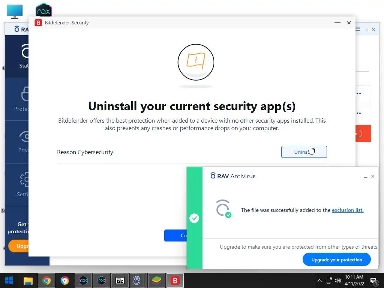The width and height of the screenshot is (384, 288).
Task: Click the Uninstall button for Reason Cybersecurity
Action: tap(304, 152)
